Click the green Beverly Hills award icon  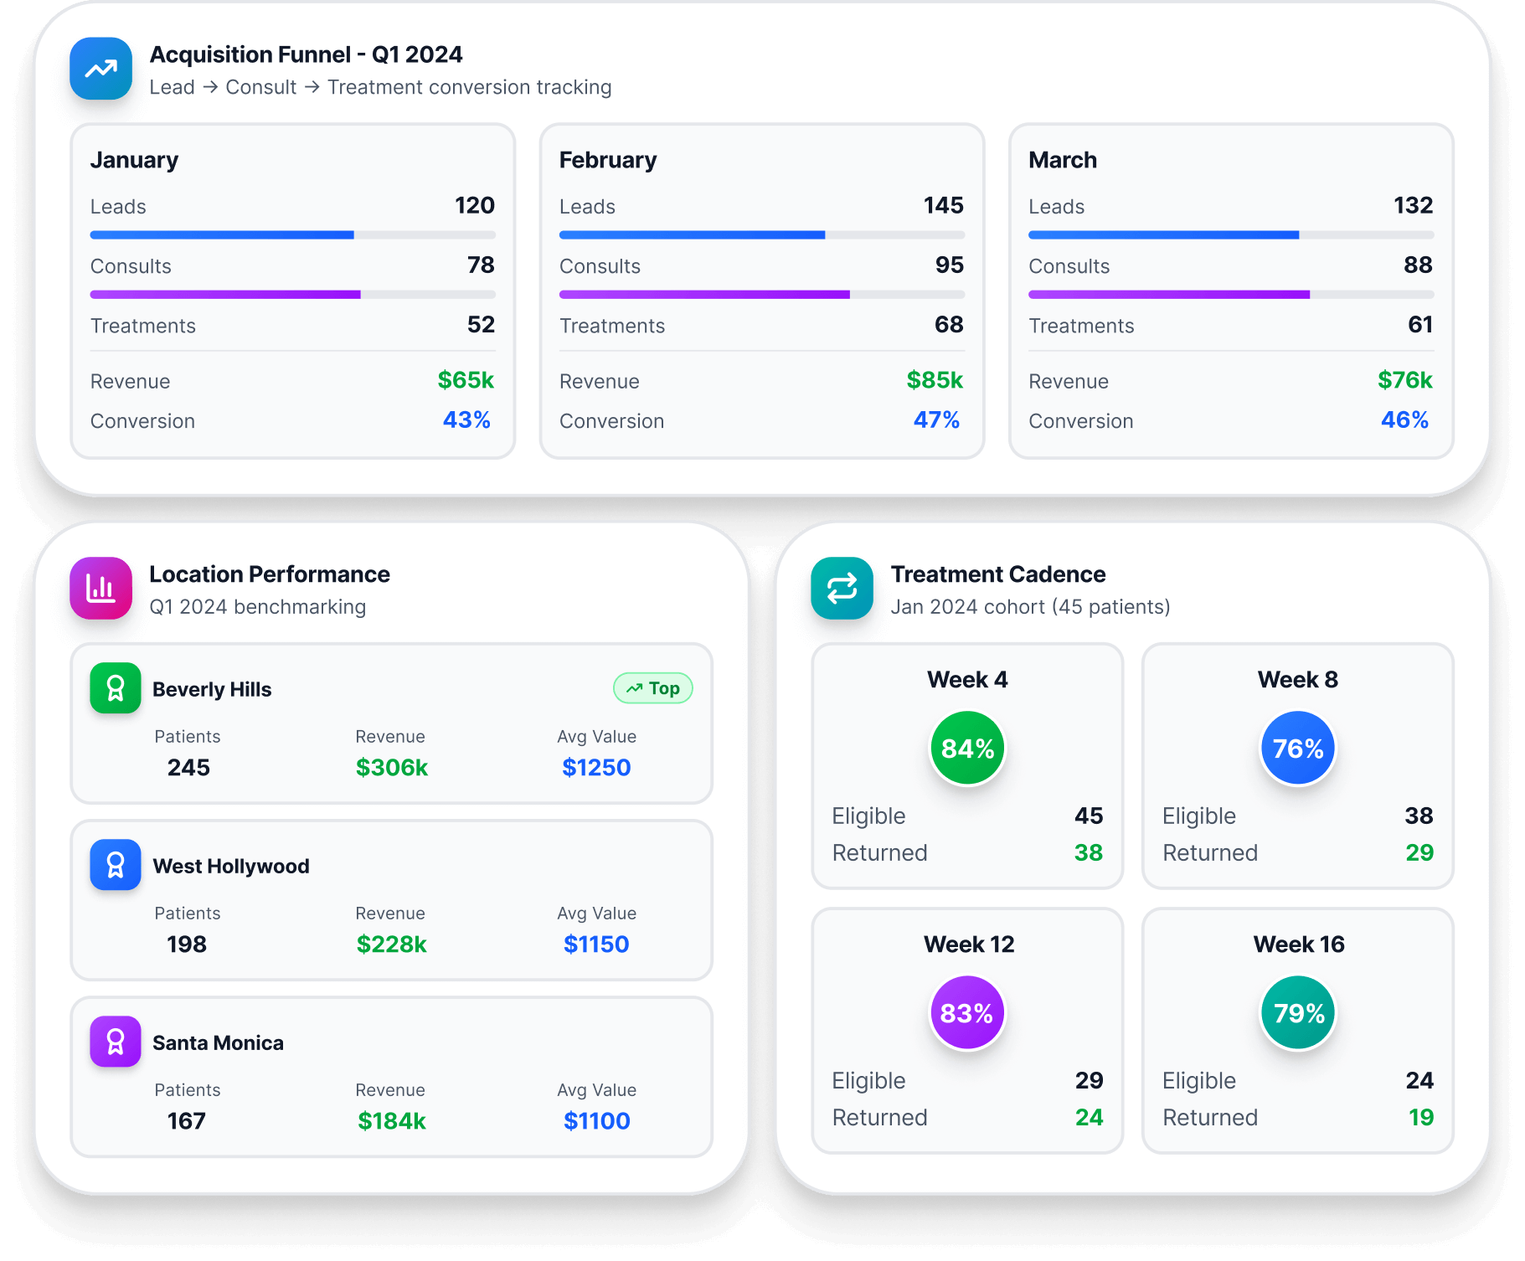116,688
